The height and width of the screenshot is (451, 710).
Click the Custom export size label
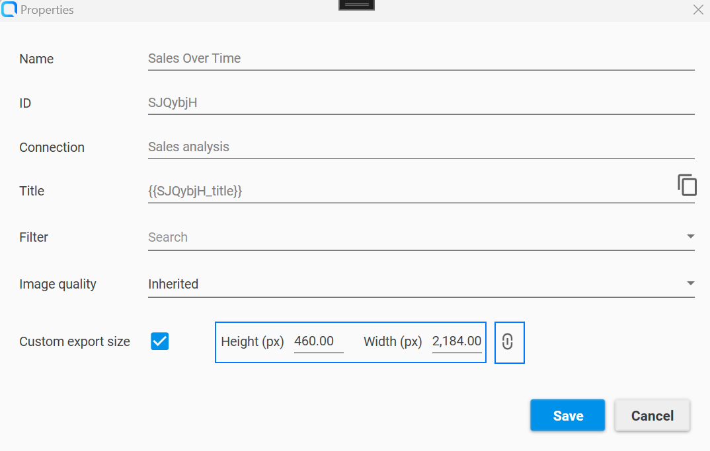point(74,341)
